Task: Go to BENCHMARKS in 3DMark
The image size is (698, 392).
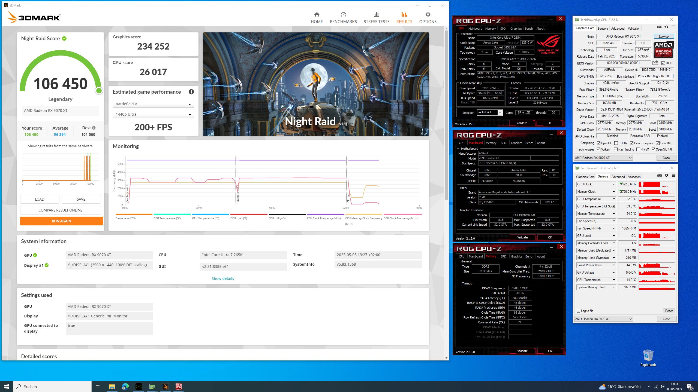Action: point(343,18)
